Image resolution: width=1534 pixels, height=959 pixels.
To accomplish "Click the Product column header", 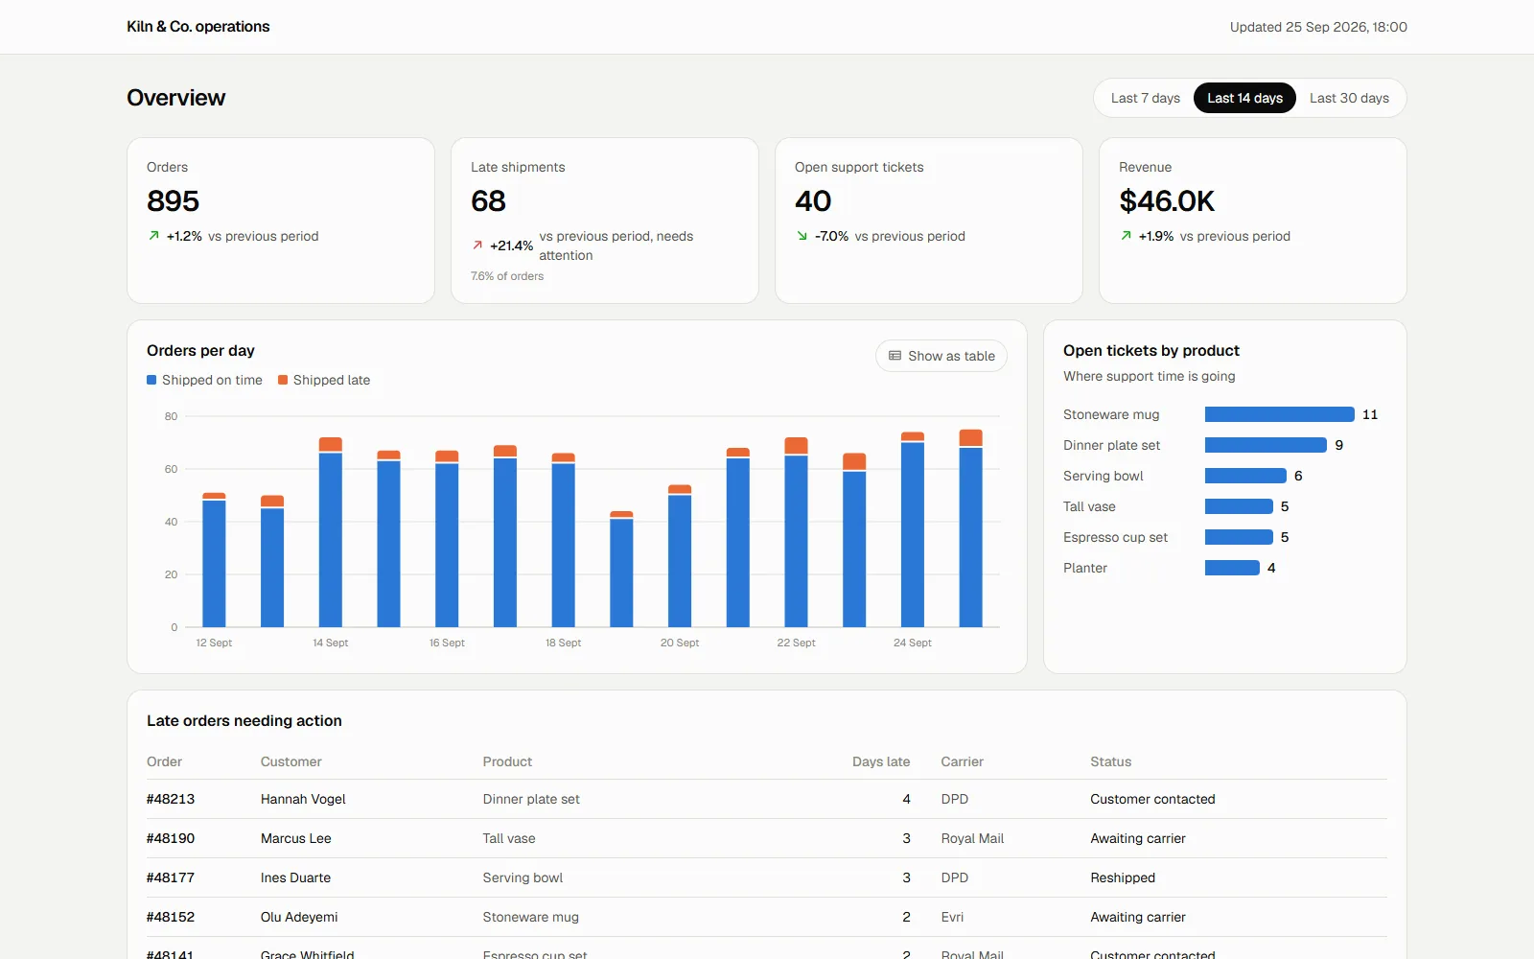I will (x=507, y=761).
